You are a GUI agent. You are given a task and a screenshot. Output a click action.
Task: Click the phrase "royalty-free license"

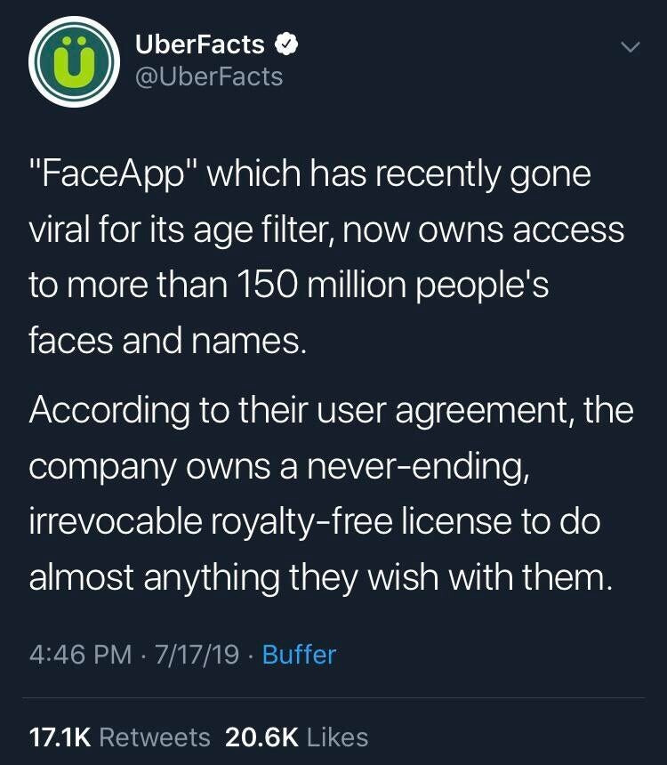[x=374, y=522]
